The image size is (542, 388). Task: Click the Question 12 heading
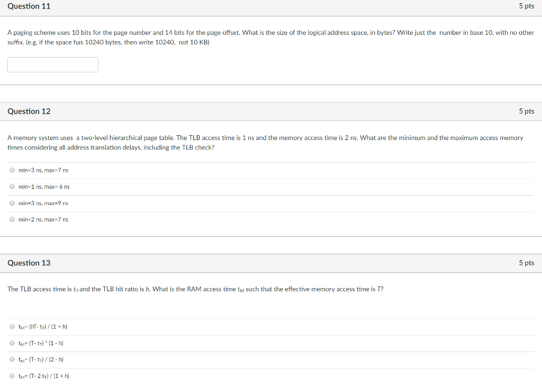29,111
